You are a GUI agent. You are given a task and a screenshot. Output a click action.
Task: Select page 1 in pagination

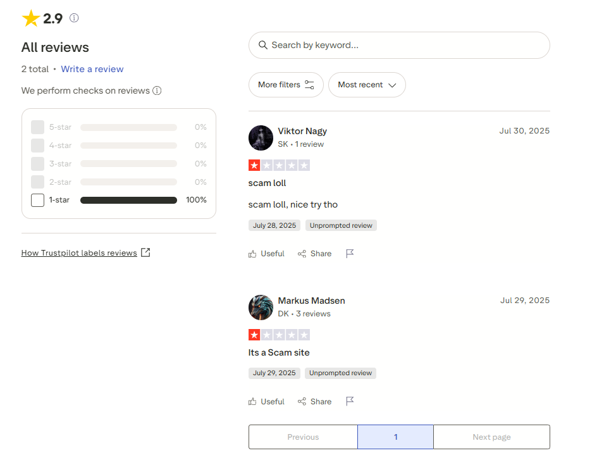(x=396, y=437)
